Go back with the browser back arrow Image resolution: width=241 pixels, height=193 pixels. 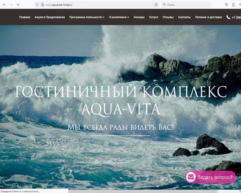pos(5,5)
